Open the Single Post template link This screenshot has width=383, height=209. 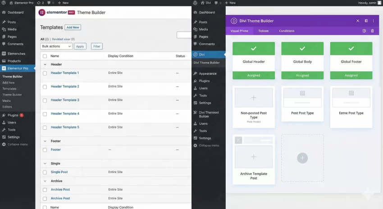click(x=59, y=172)
